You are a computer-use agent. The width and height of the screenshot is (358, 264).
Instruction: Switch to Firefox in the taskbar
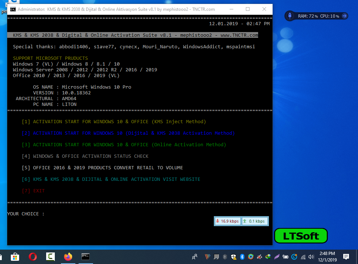(68, 257)
